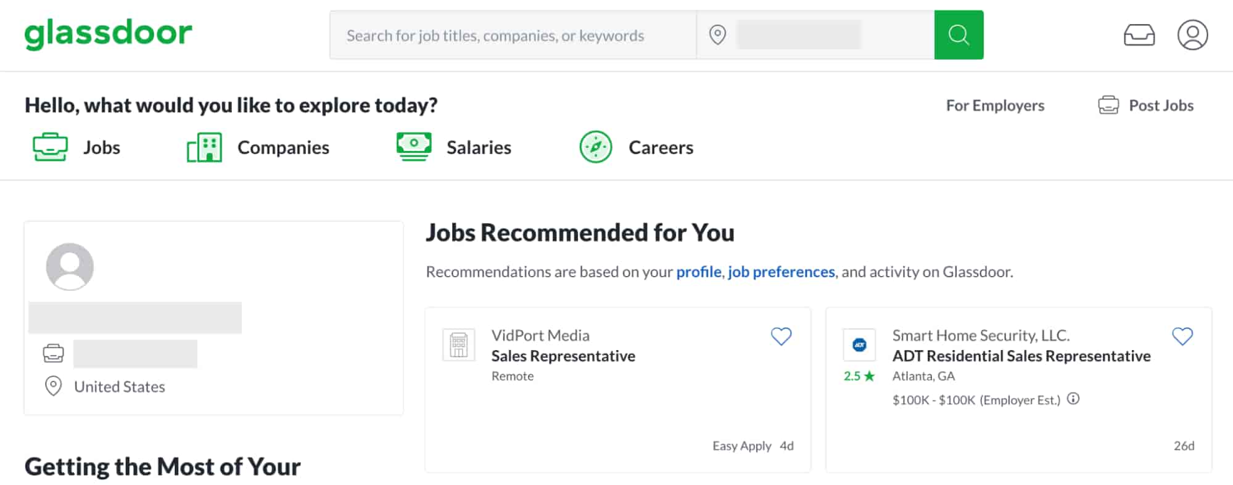Click the Companies building icon
The image size is (1233, 485).
click(x=204, y=147)
